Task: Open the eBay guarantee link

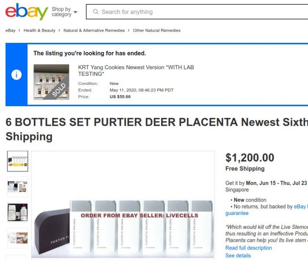Action: [237, 213]
